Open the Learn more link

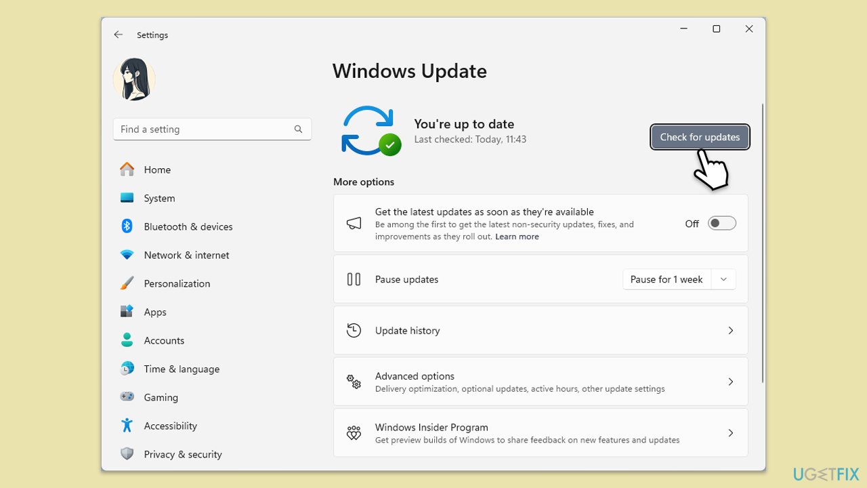pyautogui.click(x=517, y=236)
